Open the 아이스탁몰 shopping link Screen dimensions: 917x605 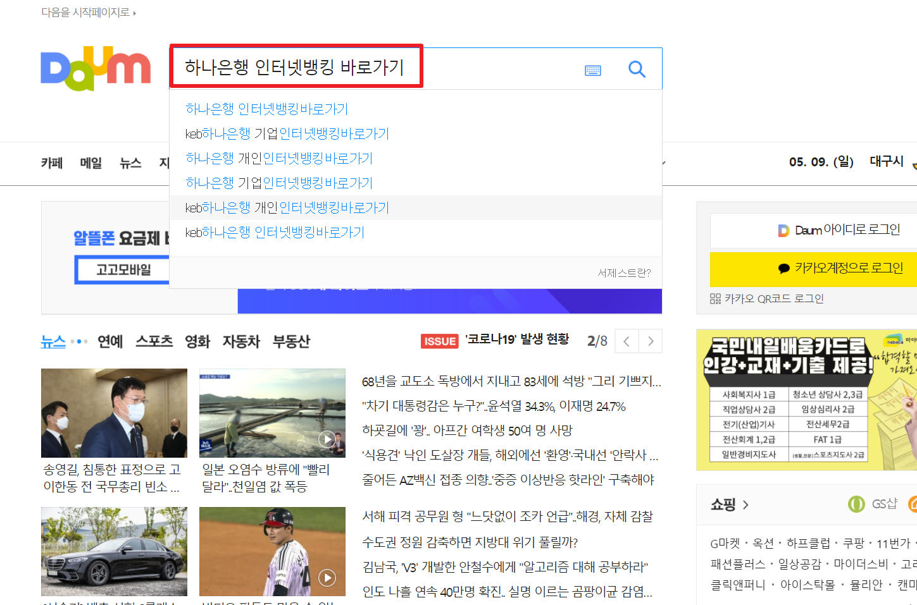[808, 585]
